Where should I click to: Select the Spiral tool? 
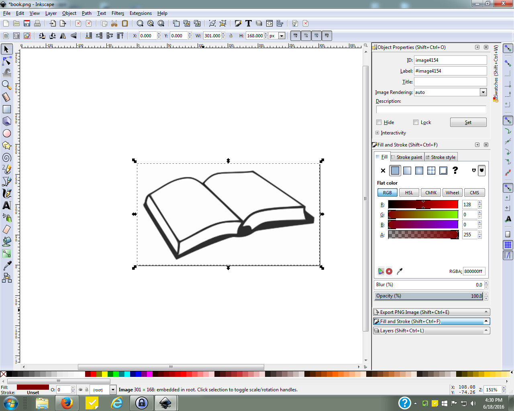click(6, 157)
